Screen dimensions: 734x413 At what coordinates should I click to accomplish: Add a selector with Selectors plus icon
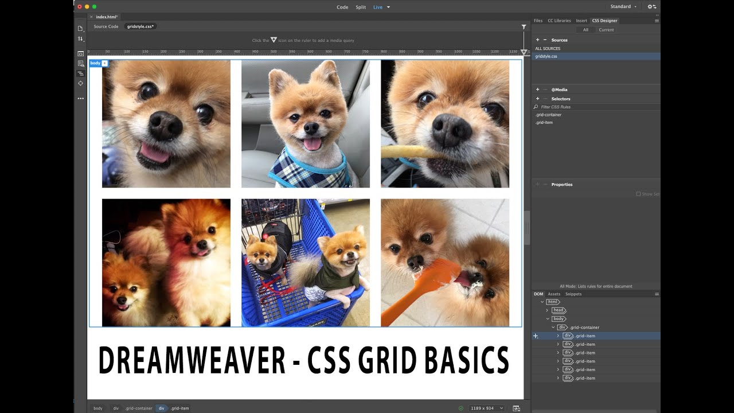pyautogui.click(x=537, y=99)
